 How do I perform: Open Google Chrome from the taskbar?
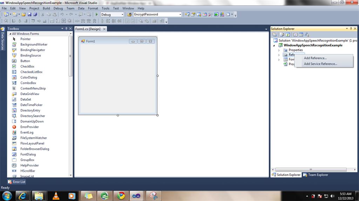coord(121,196)
